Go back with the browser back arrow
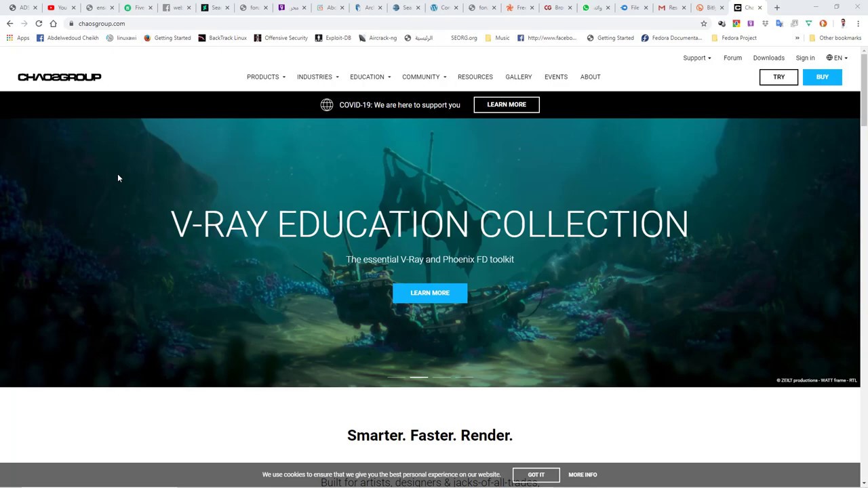 9,24
